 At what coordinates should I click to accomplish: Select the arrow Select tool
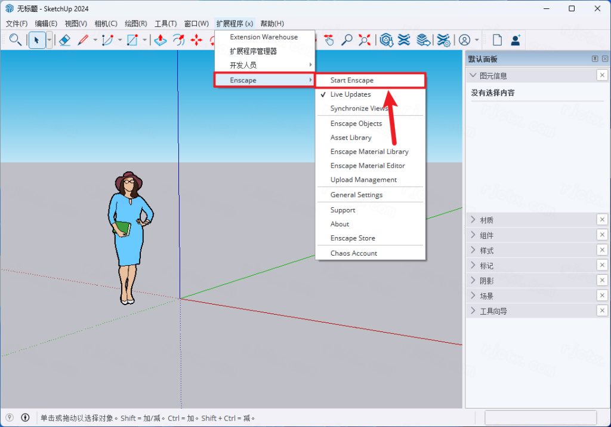coord(37,40)
